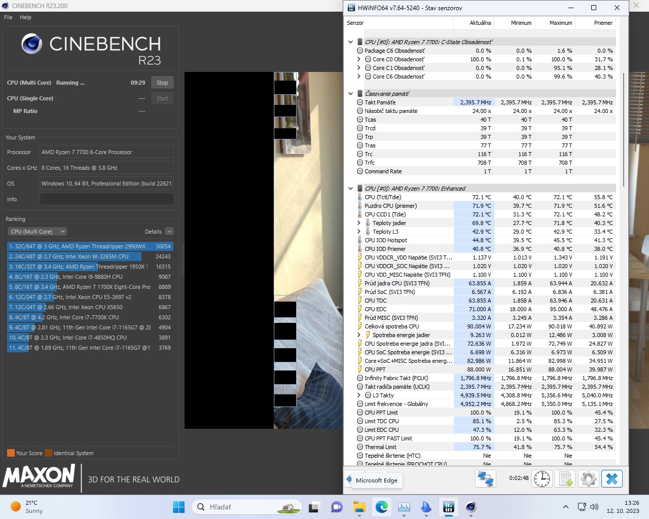The width and height of the screenshot is (649, 519).
Task: Open Microsoft Edge from the taskbar
Action: (x=381, y=507)
